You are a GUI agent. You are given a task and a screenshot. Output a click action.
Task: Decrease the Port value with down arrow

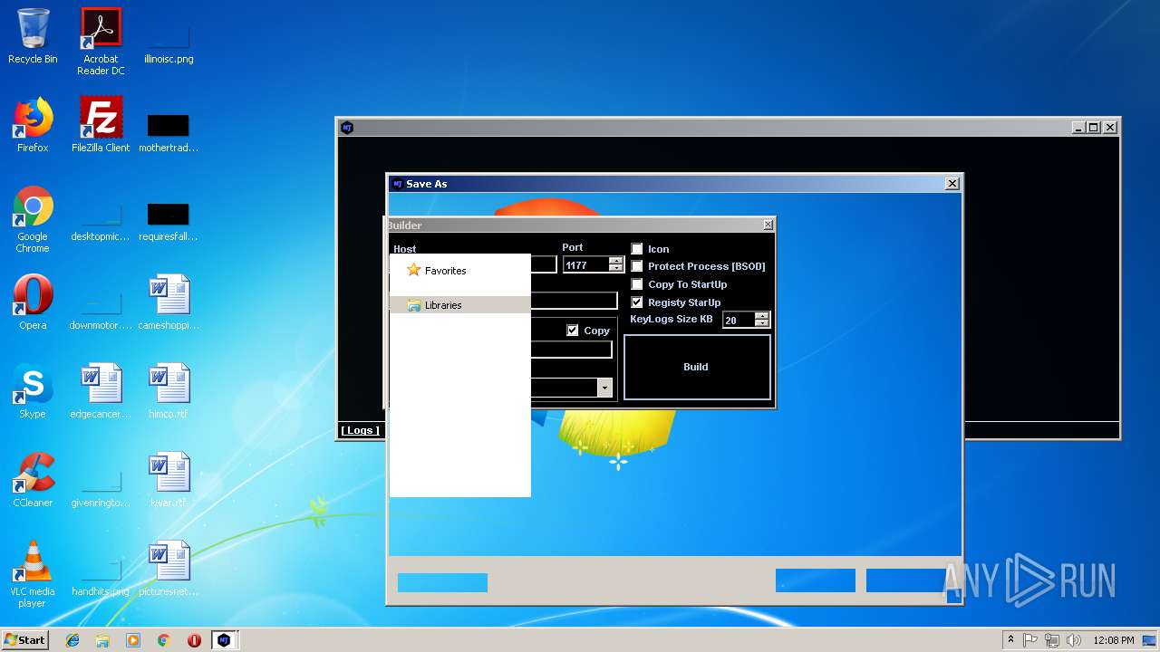point(616,268)
